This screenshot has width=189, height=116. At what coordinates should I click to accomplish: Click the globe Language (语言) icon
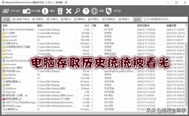(94, 11)
